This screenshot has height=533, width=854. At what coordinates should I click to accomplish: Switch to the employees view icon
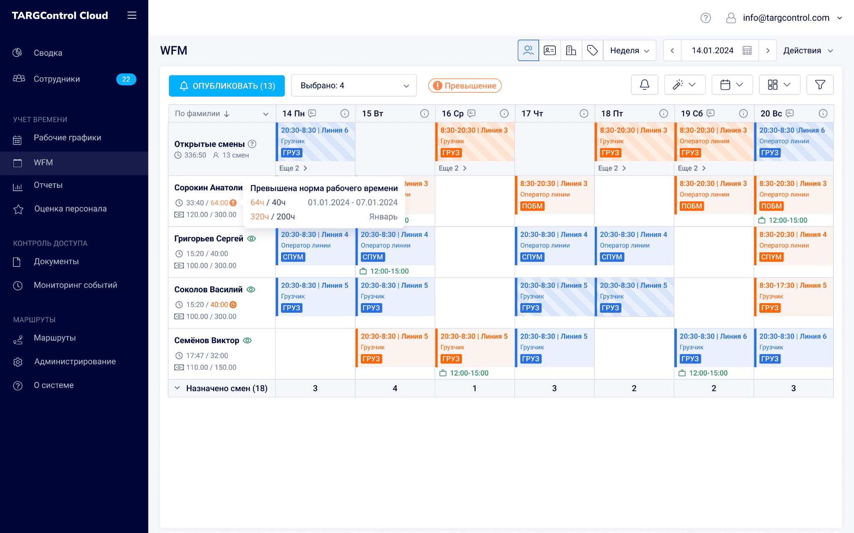point(528,50)
